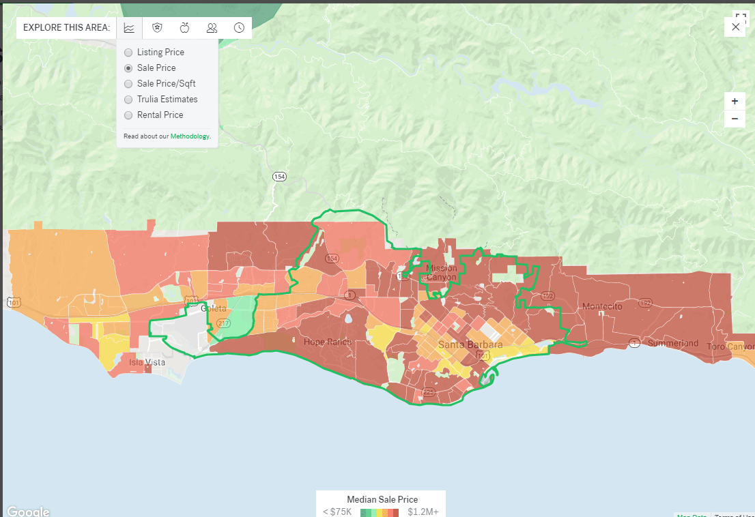Open demographics with the people icon
The image size is (755, 517).
click(212, 28)
